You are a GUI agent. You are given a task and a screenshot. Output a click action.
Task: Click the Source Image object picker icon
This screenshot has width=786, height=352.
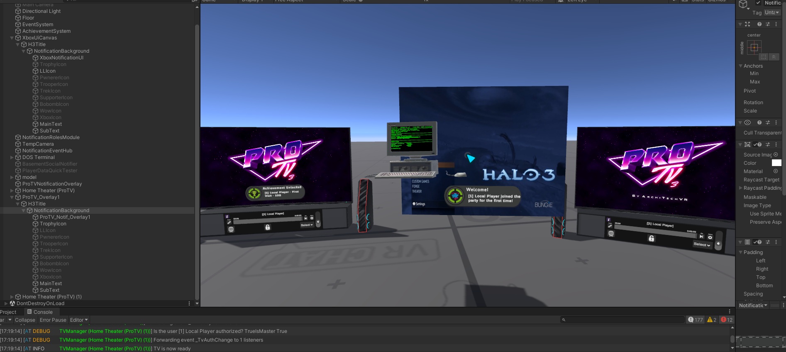pyautogui.click(x=776, y=154)
